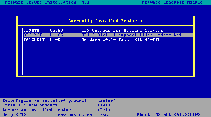The height and width of the screenshot is (117, 211).
Task: Click the 'Currently Installed Products' title
Action: coord(105,21)
